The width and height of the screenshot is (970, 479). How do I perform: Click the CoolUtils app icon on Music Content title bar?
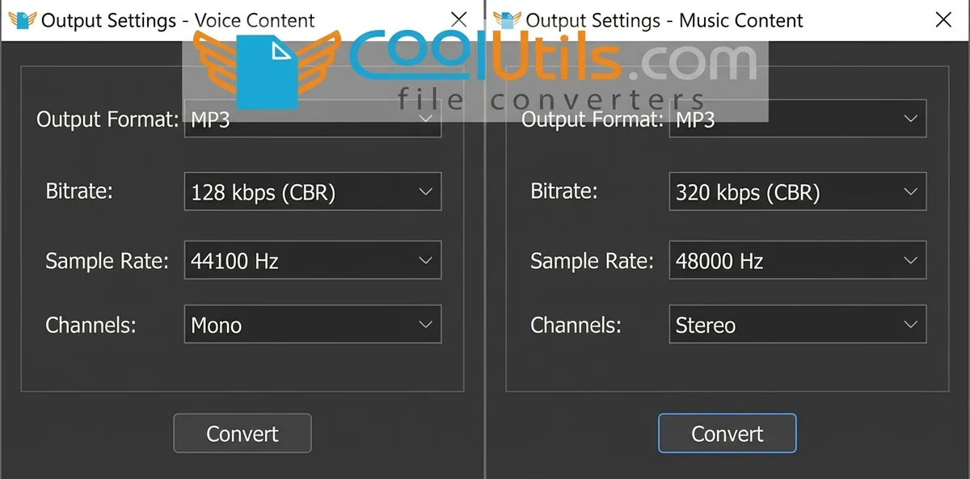508,19
